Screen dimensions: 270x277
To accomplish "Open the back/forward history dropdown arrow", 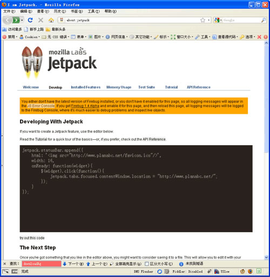I will point(22,20).
